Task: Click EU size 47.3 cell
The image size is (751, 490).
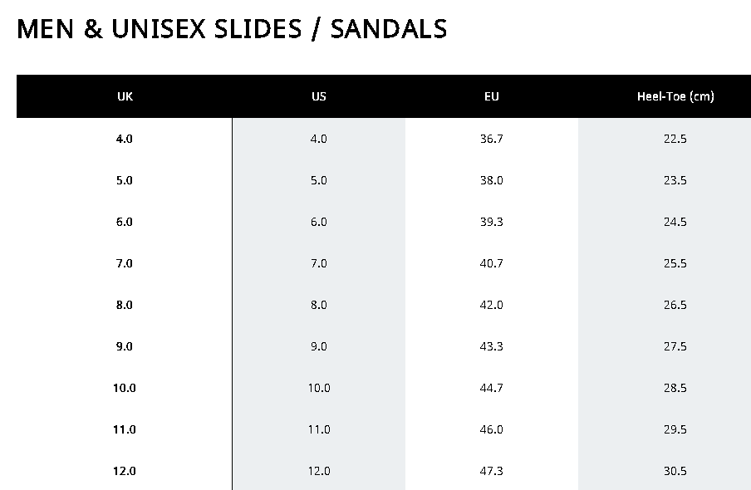Action: [492, 471]
